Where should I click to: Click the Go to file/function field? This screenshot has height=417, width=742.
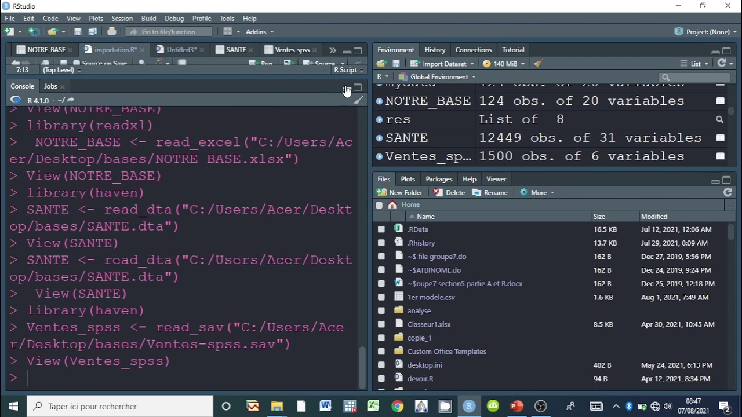tap(169, 32)
